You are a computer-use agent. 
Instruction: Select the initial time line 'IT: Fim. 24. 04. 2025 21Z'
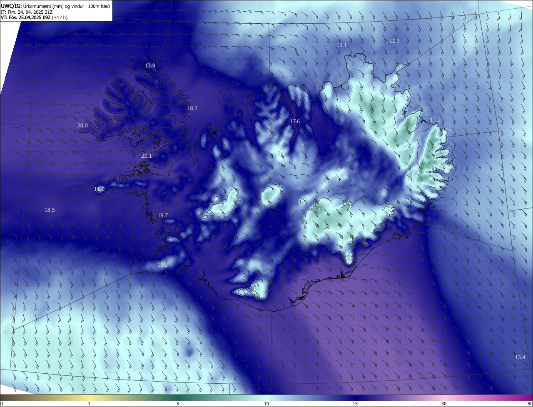tap(27, 12)
